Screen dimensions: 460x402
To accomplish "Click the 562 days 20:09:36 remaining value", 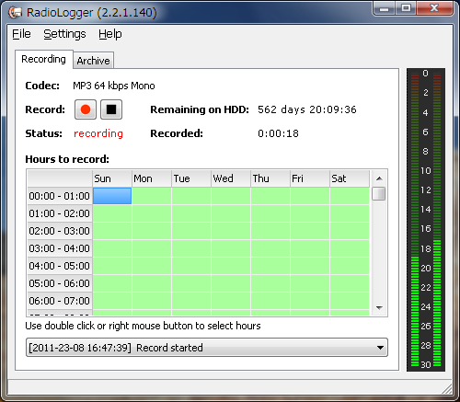I will click(307, 109).
